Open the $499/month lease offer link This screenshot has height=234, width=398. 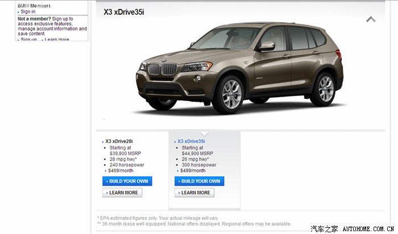(193, 170)
